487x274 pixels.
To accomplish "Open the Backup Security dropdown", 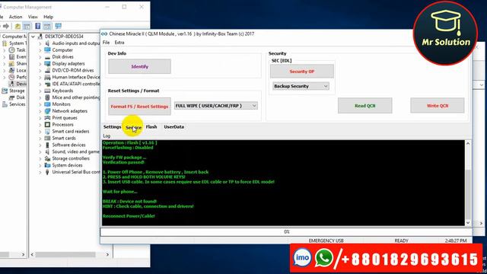I will click(301, 86).
